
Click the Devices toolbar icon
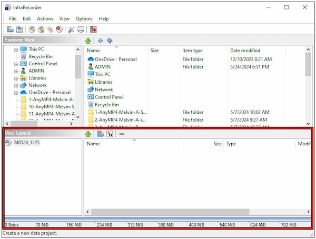81,29
